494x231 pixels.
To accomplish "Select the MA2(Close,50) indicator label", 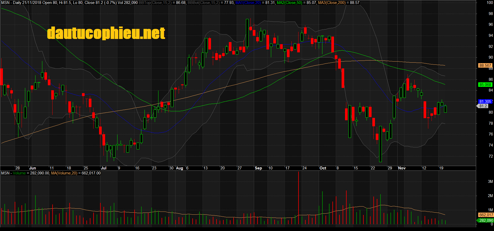I will point(289,3).
